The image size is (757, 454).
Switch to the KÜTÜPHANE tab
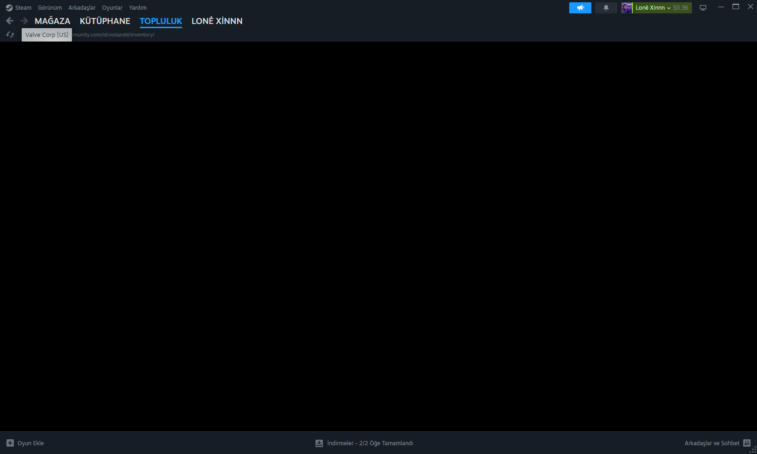pos(105,21)
